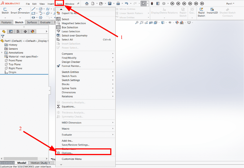Click the Print icon
The image size is (244, 168).
pos(118,3)
